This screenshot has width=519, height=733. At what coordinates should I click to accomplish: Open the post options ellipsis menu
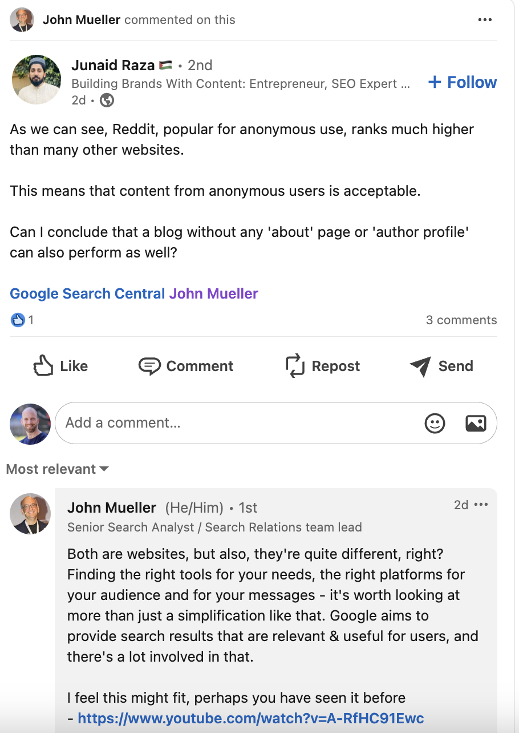tap(485, 19)
